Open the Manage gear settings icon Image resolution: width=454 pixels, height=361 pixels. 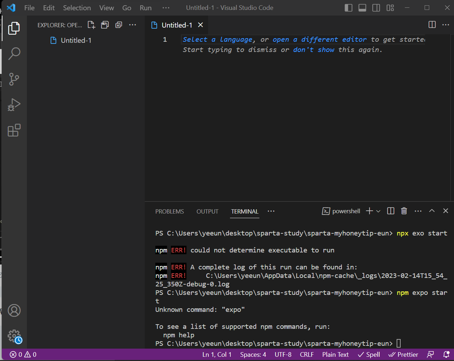(14, 336)
